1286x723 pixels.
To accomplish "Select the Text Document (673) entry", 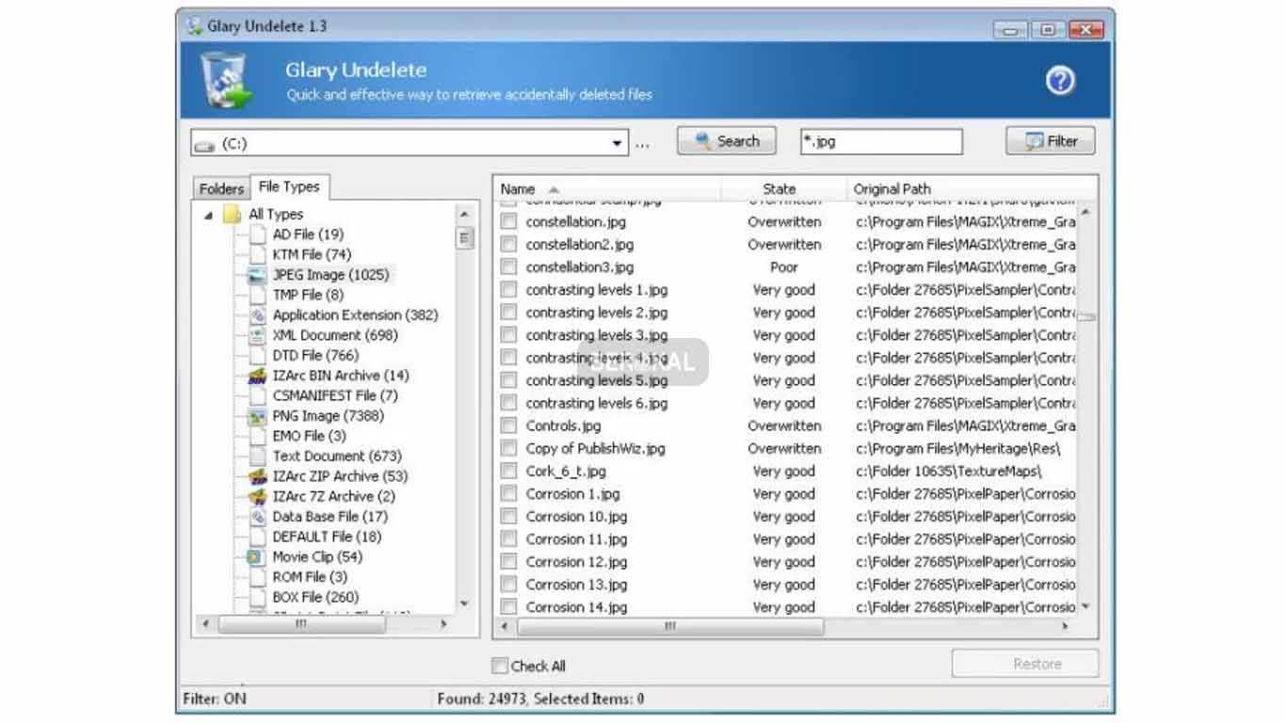I will 337,456.
